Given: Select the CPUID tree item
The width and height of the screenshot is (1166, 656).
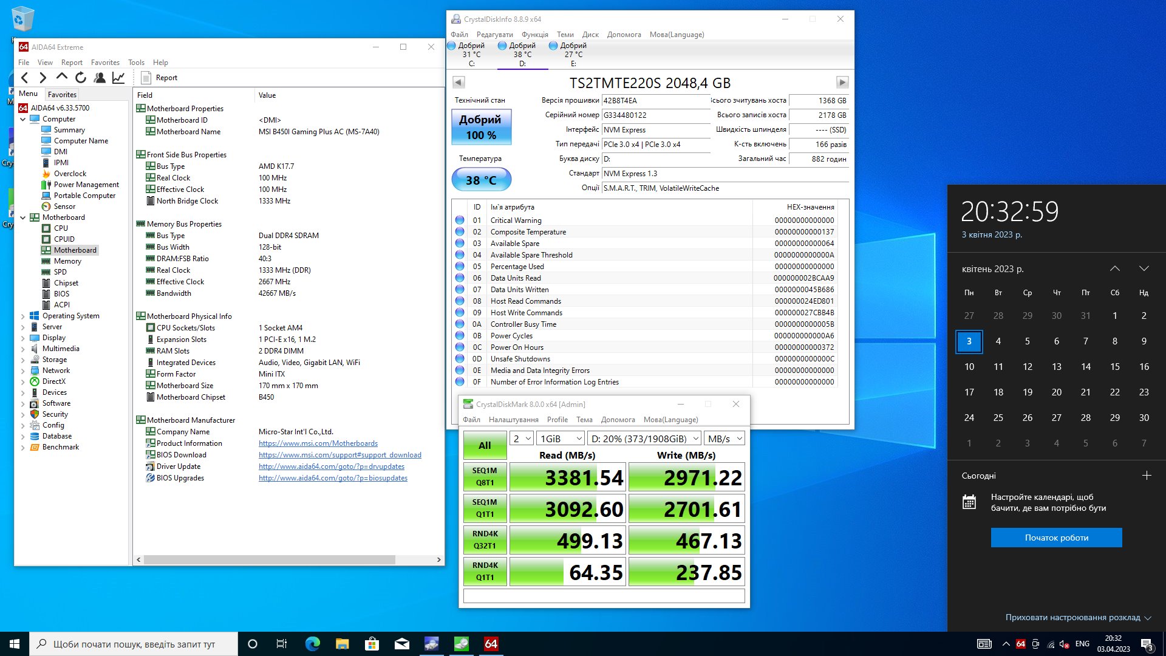Looking at the screenshot, I should point(64,239).
